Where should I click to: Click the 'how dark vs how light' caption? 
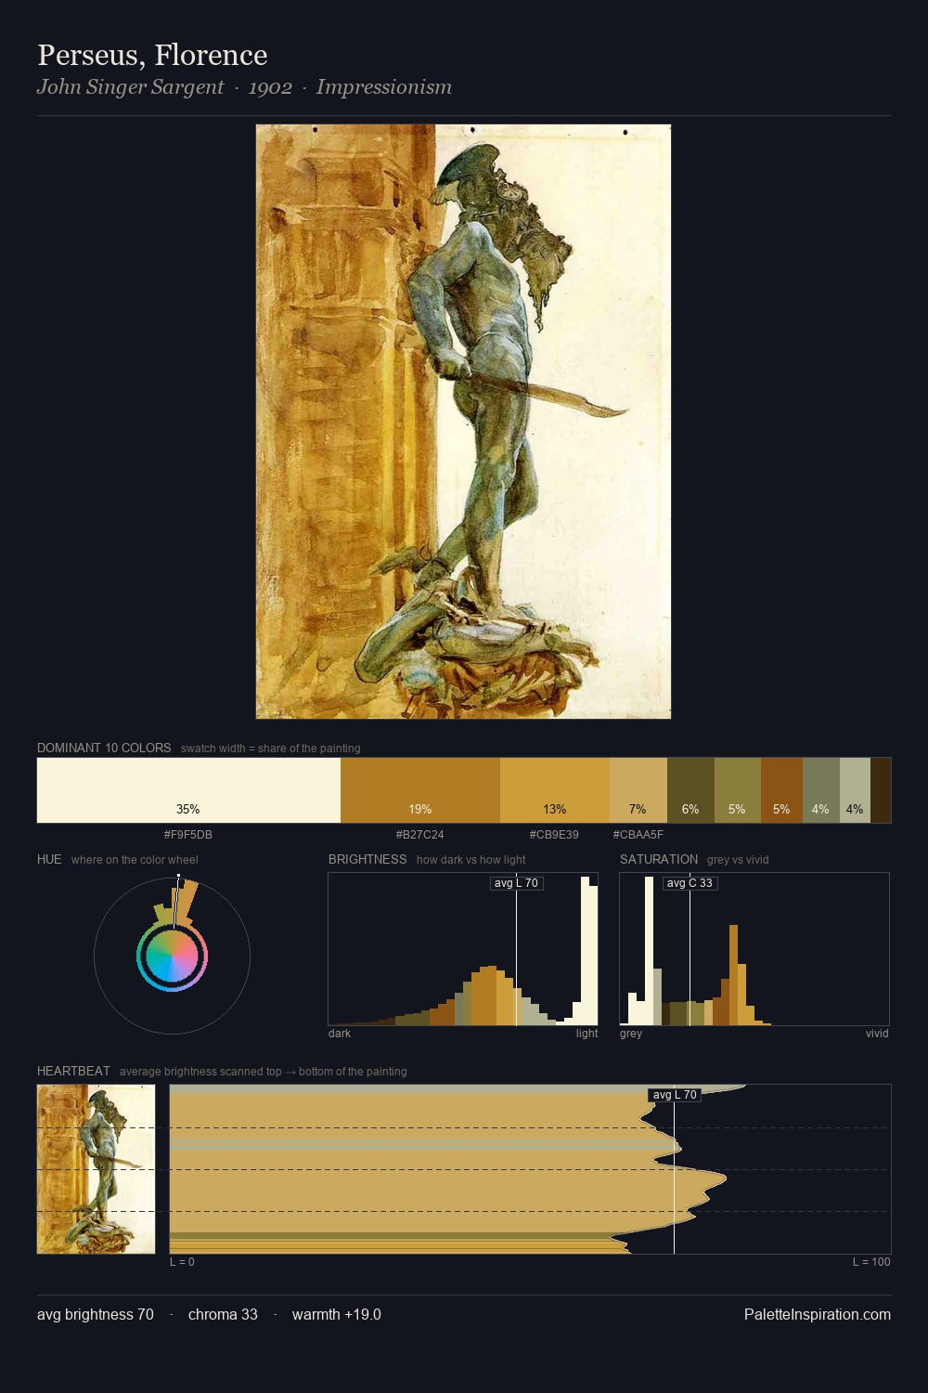(471, 860)
